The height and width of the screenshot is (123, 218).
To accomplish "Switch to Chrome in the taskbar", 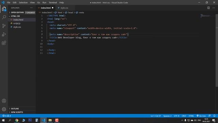I will [x=17, y=120].
